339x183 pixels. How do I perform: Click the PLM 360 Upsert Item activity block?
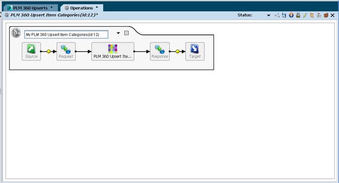point(113,51)
